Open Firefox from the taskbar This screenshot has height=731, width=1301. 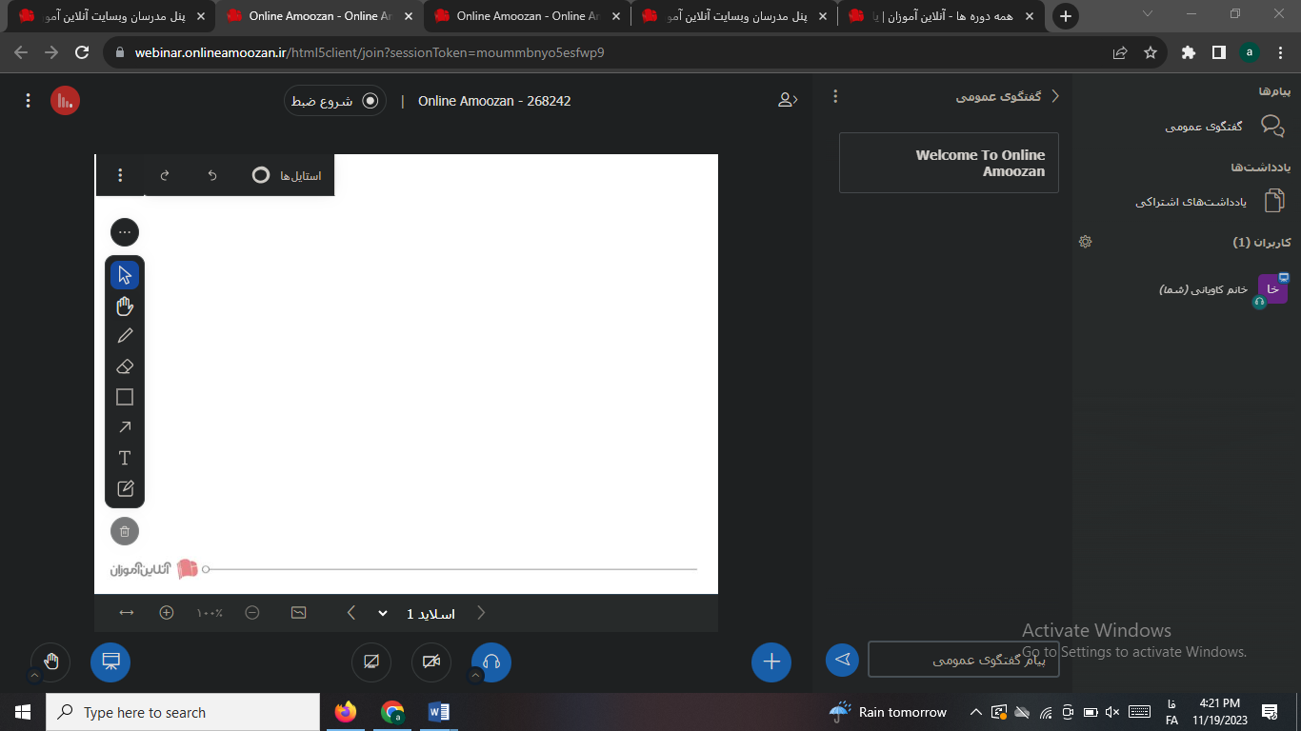[x=346, y=712]
